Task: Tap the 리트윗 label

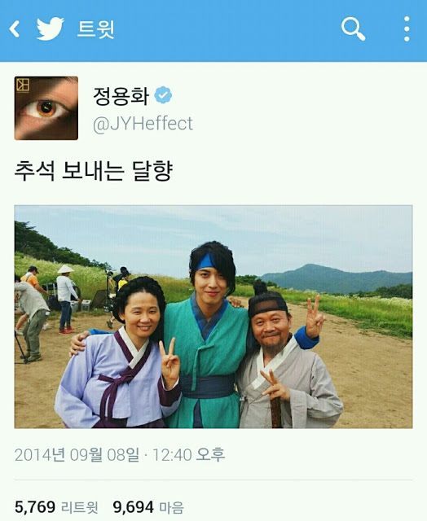Action: pos(80,508)
